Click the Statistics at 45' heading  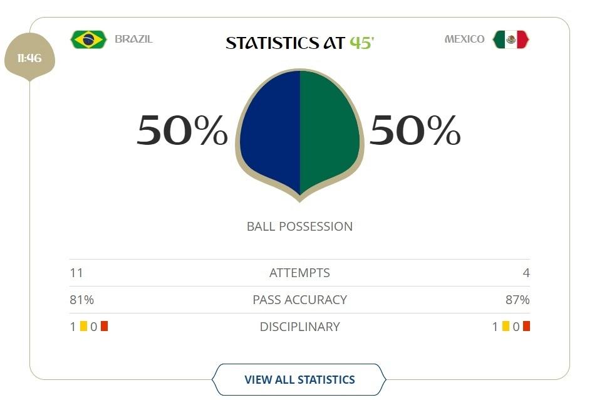tap(300, 43)
